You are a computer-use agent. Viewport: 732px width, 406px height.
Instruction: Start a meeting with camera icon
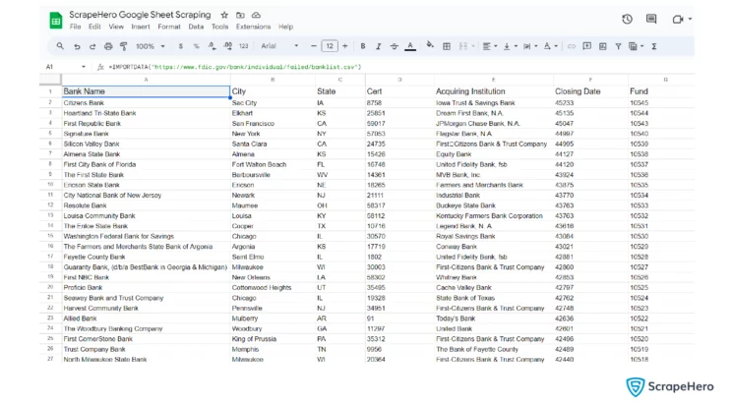point(677,19)
